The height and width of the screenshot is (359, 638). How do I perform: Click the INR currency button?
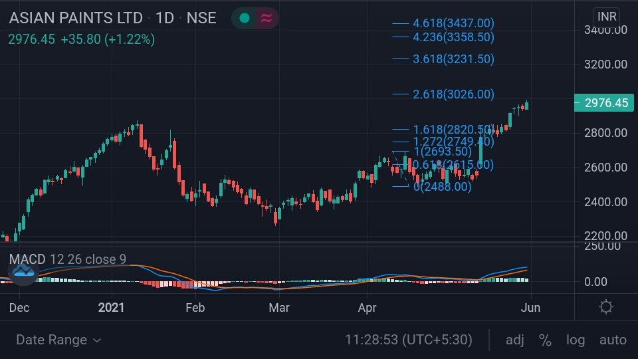click(x=607, y=17)
